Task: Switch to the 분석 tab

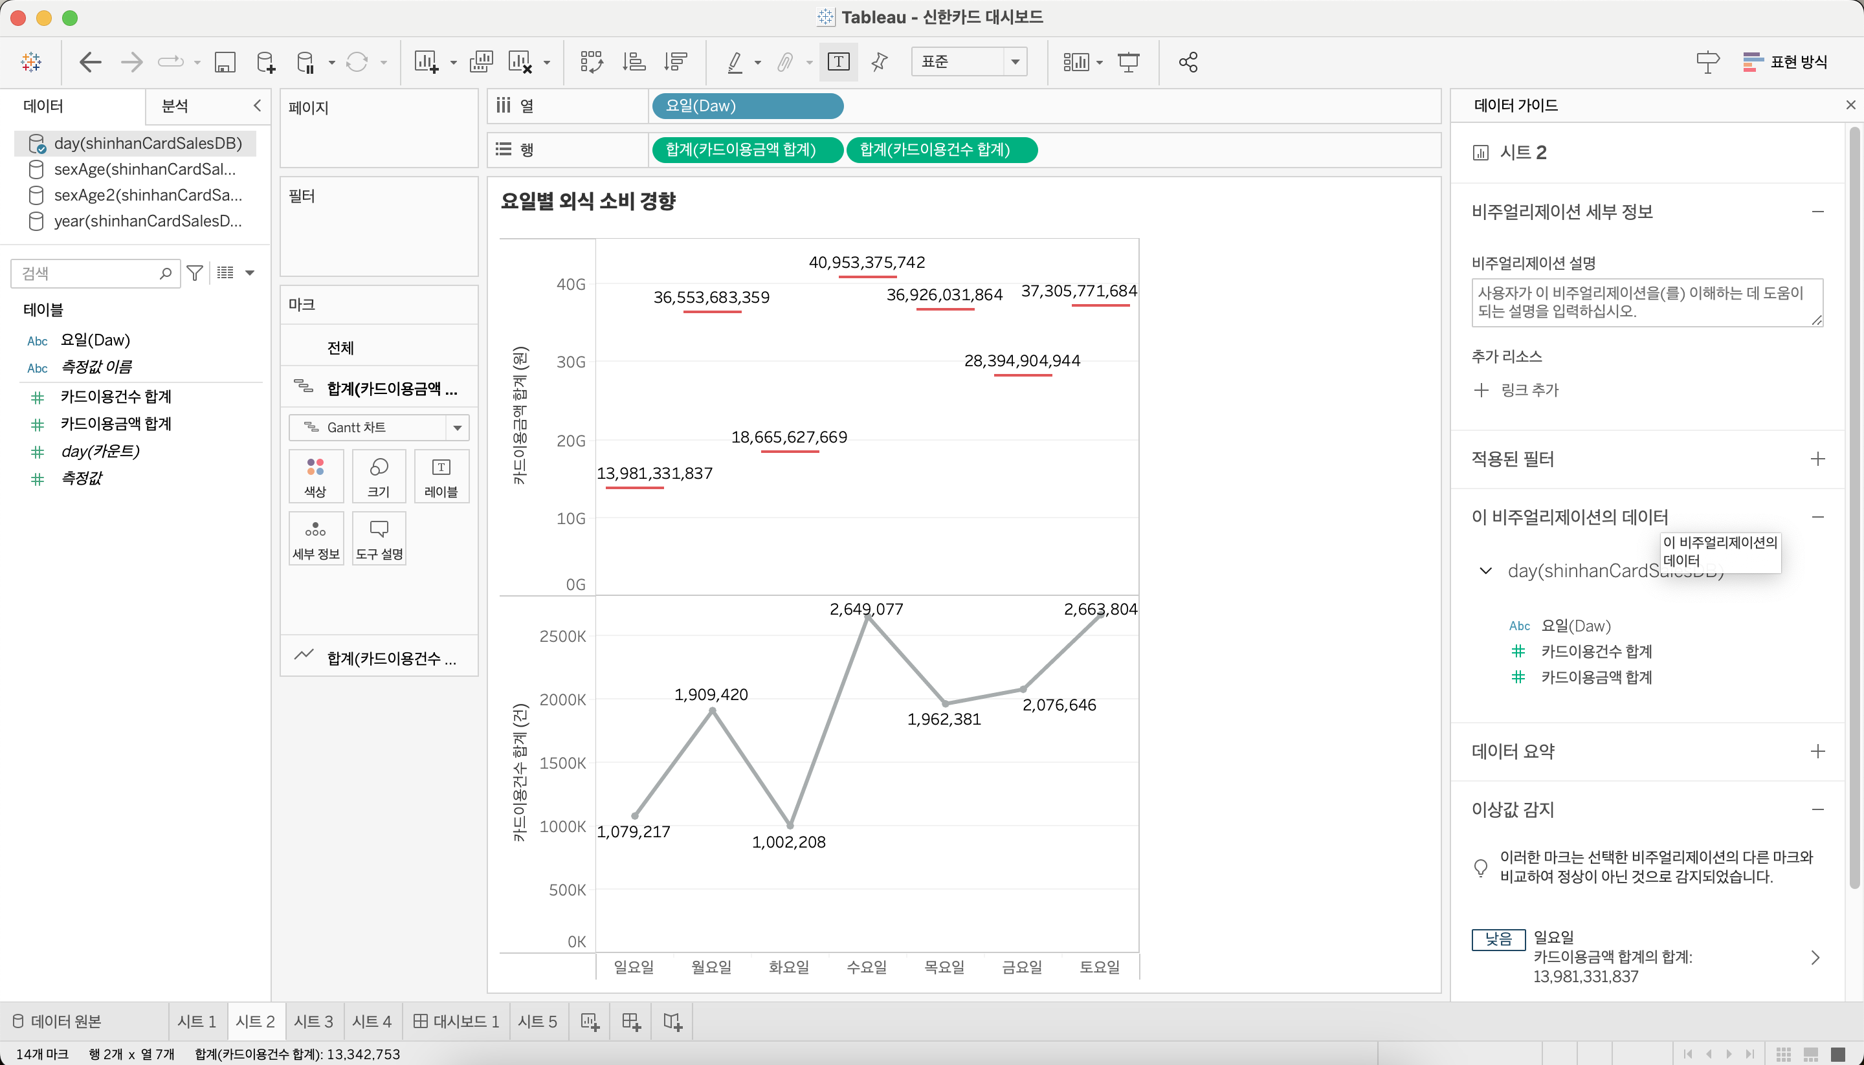Action: 175,106
